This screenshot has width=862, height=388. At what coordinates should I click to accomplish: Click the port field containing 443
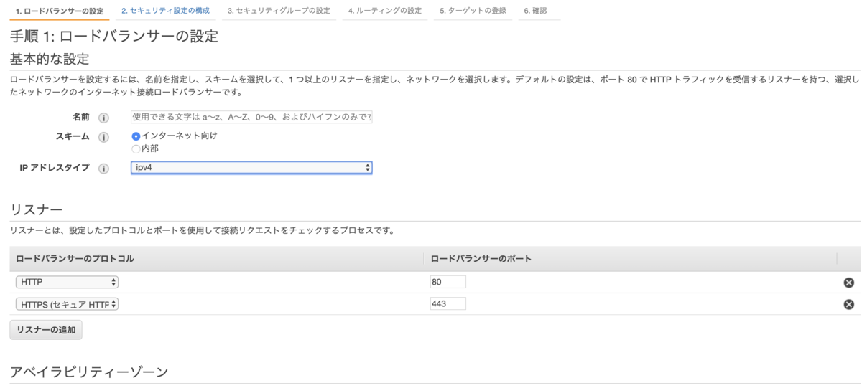448,303
